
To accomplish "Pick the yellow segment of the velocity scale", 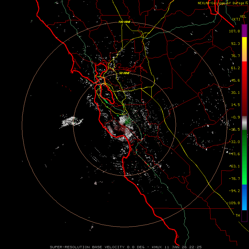I will pos(244,49).
